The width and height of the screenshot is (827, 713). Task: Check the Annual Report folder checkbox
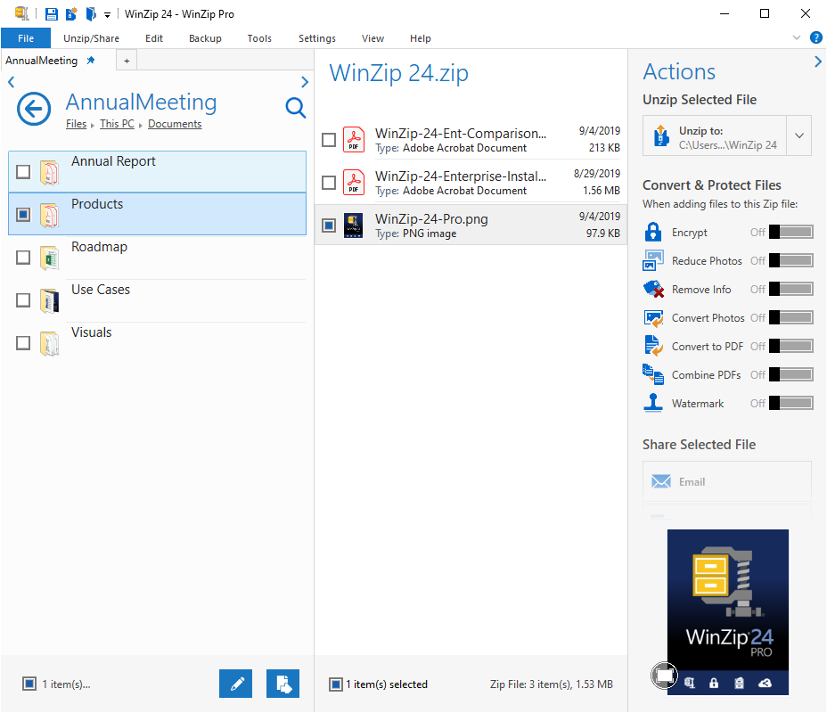pyautogui.click(x=23, y=172)
